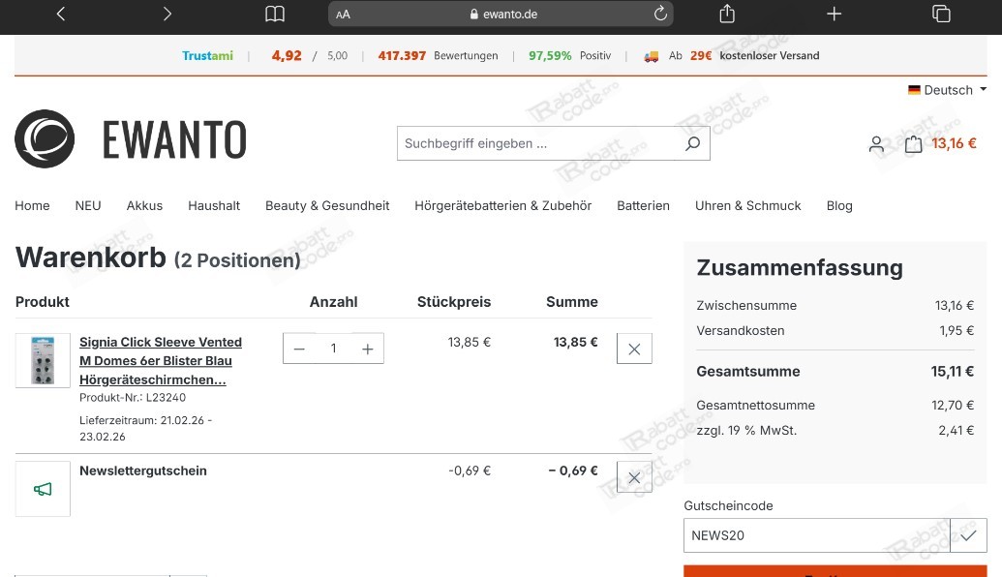Image resolution: width=1002 pixels, height=577 pixels.
Task: Open the Safari share icon
Action: click(x=726, y=14)
